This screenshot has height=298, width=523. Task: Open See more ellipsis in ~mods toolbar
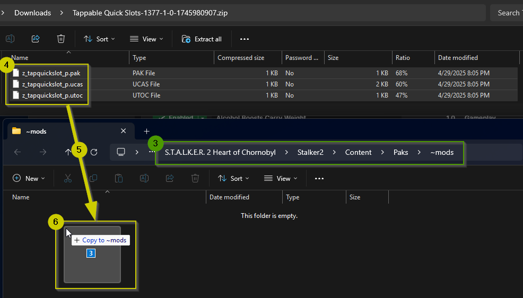coord(319,178)
